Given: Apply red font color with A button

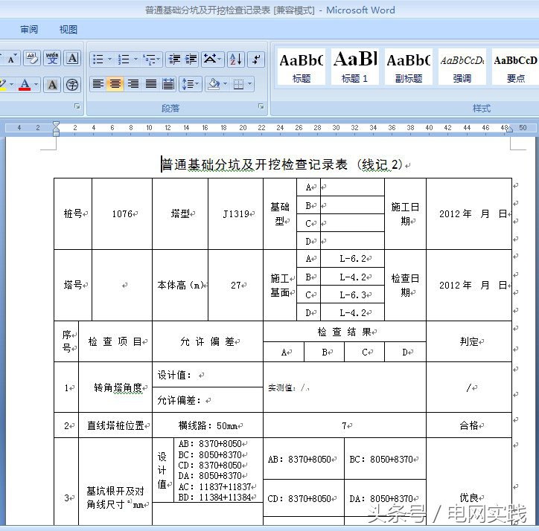Looking at the screenshot, I should (x=25, y=85).
